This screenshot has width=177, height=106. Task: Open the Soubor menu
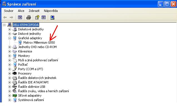coord(9,11)
